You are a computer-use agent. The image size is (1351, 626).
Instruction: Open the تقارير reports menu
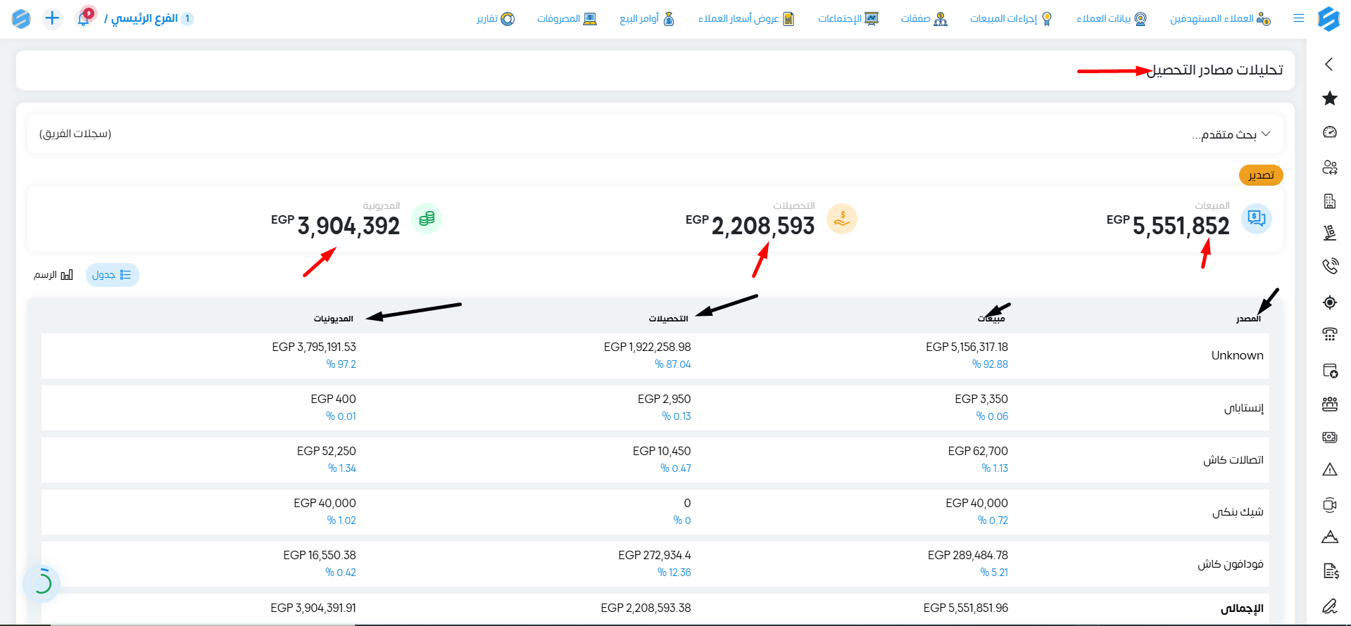pos(496,19)
